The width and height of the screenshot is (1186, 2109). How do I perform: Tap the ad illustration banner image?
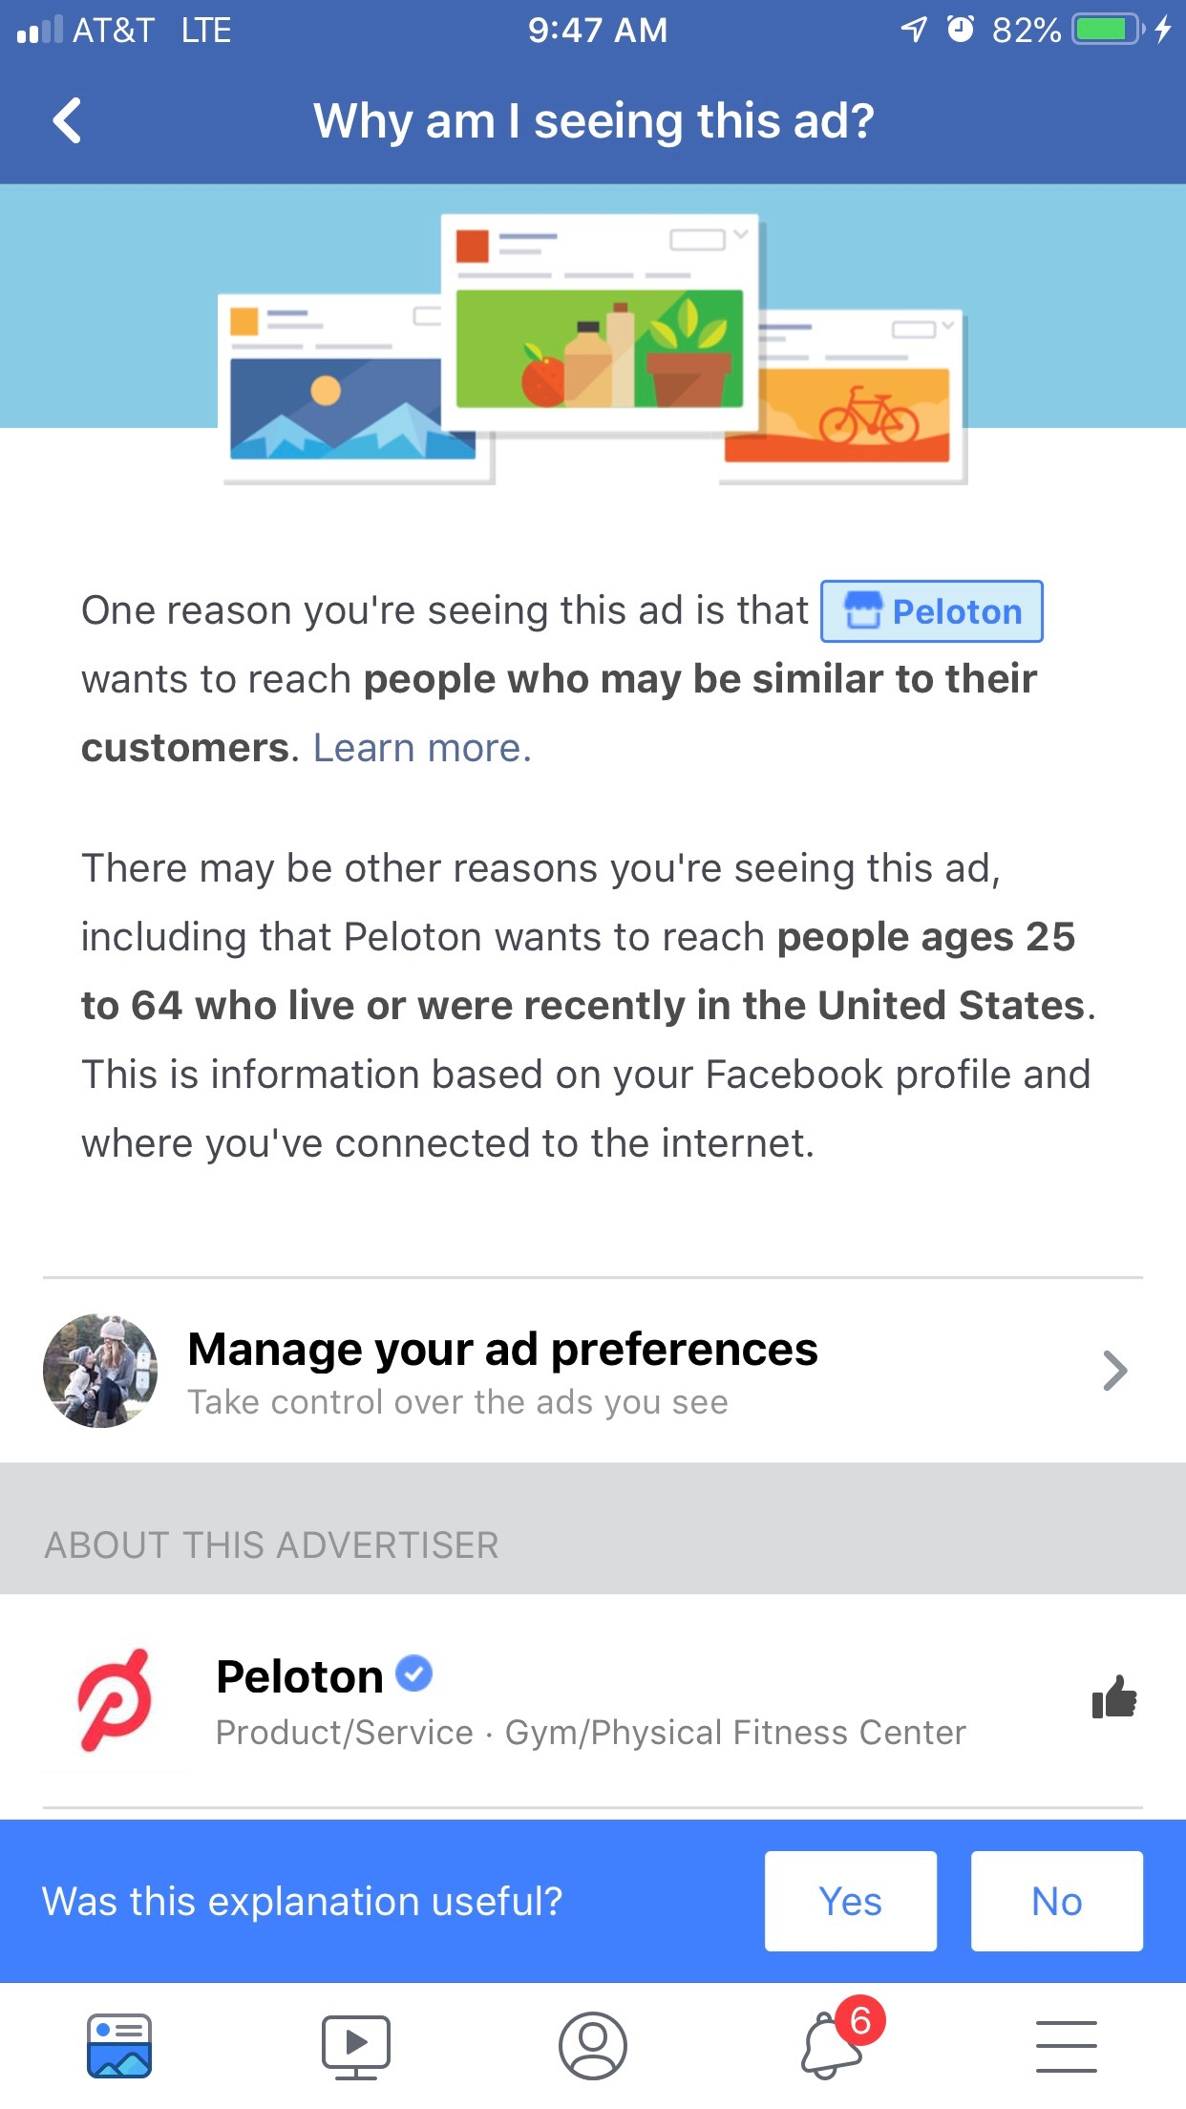[x=593, y=350]
